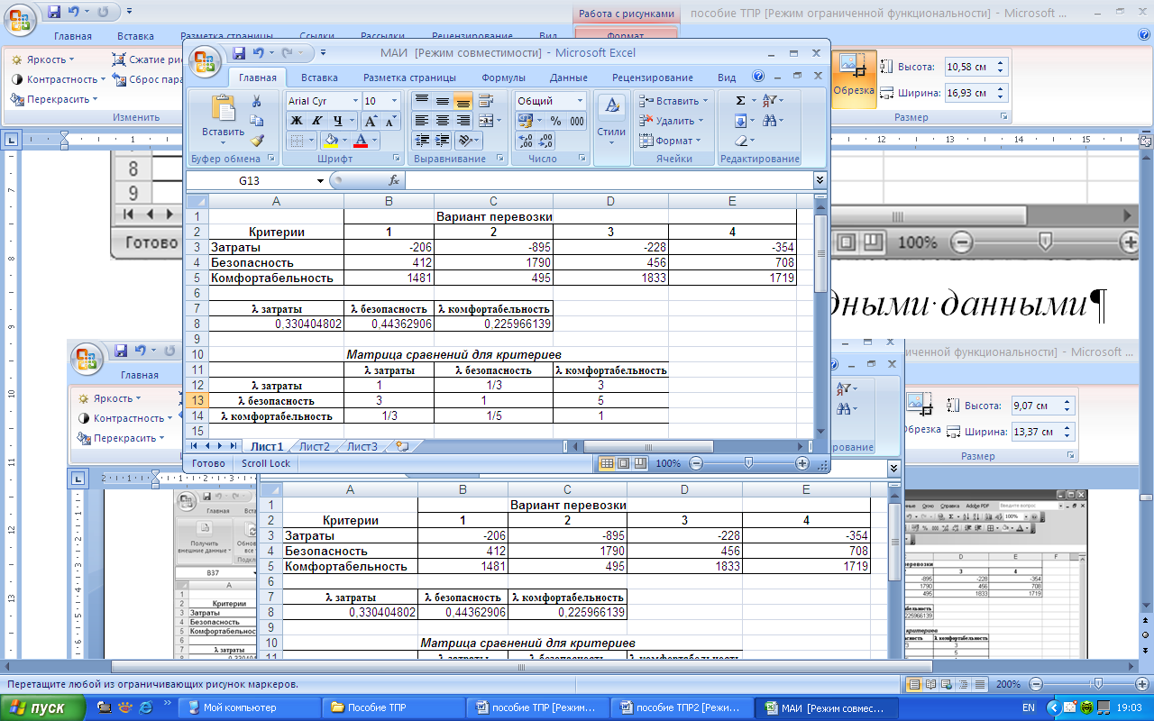Apply cell borders icon in Шрифт group
Screen dimensions: 1154x721
[x=296, y=141]
